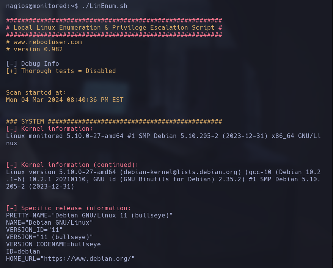Click the script title banner text
This screenshot has height=268, width=333.
114,28
